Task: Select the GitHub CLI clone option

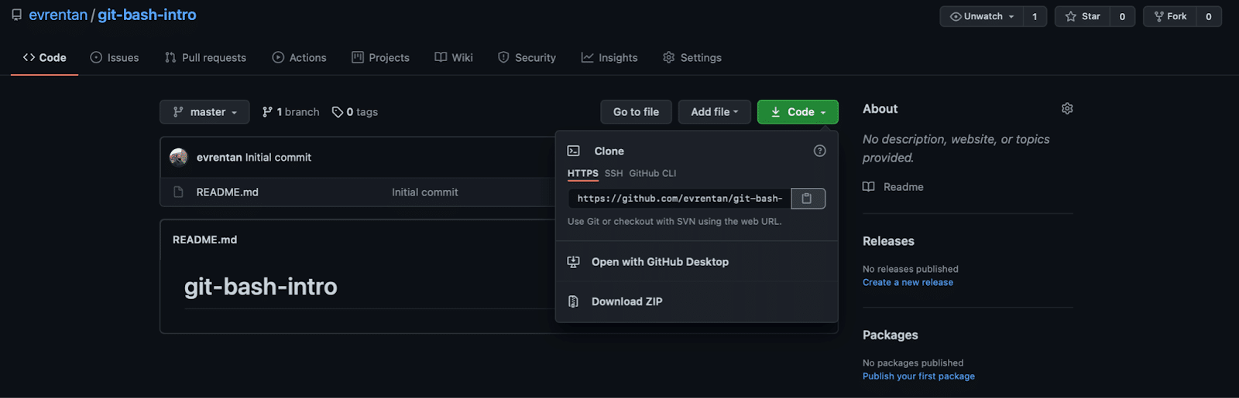Action: [x=652, y=173]
